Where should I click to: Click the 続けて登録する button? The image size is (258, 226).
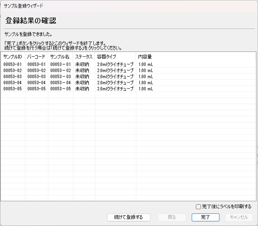[129, 217]
